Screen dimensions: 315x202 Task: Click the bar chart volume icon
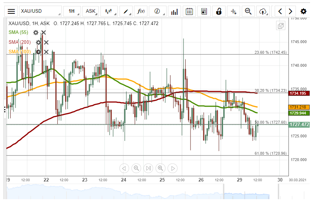(x=174, y=11)
